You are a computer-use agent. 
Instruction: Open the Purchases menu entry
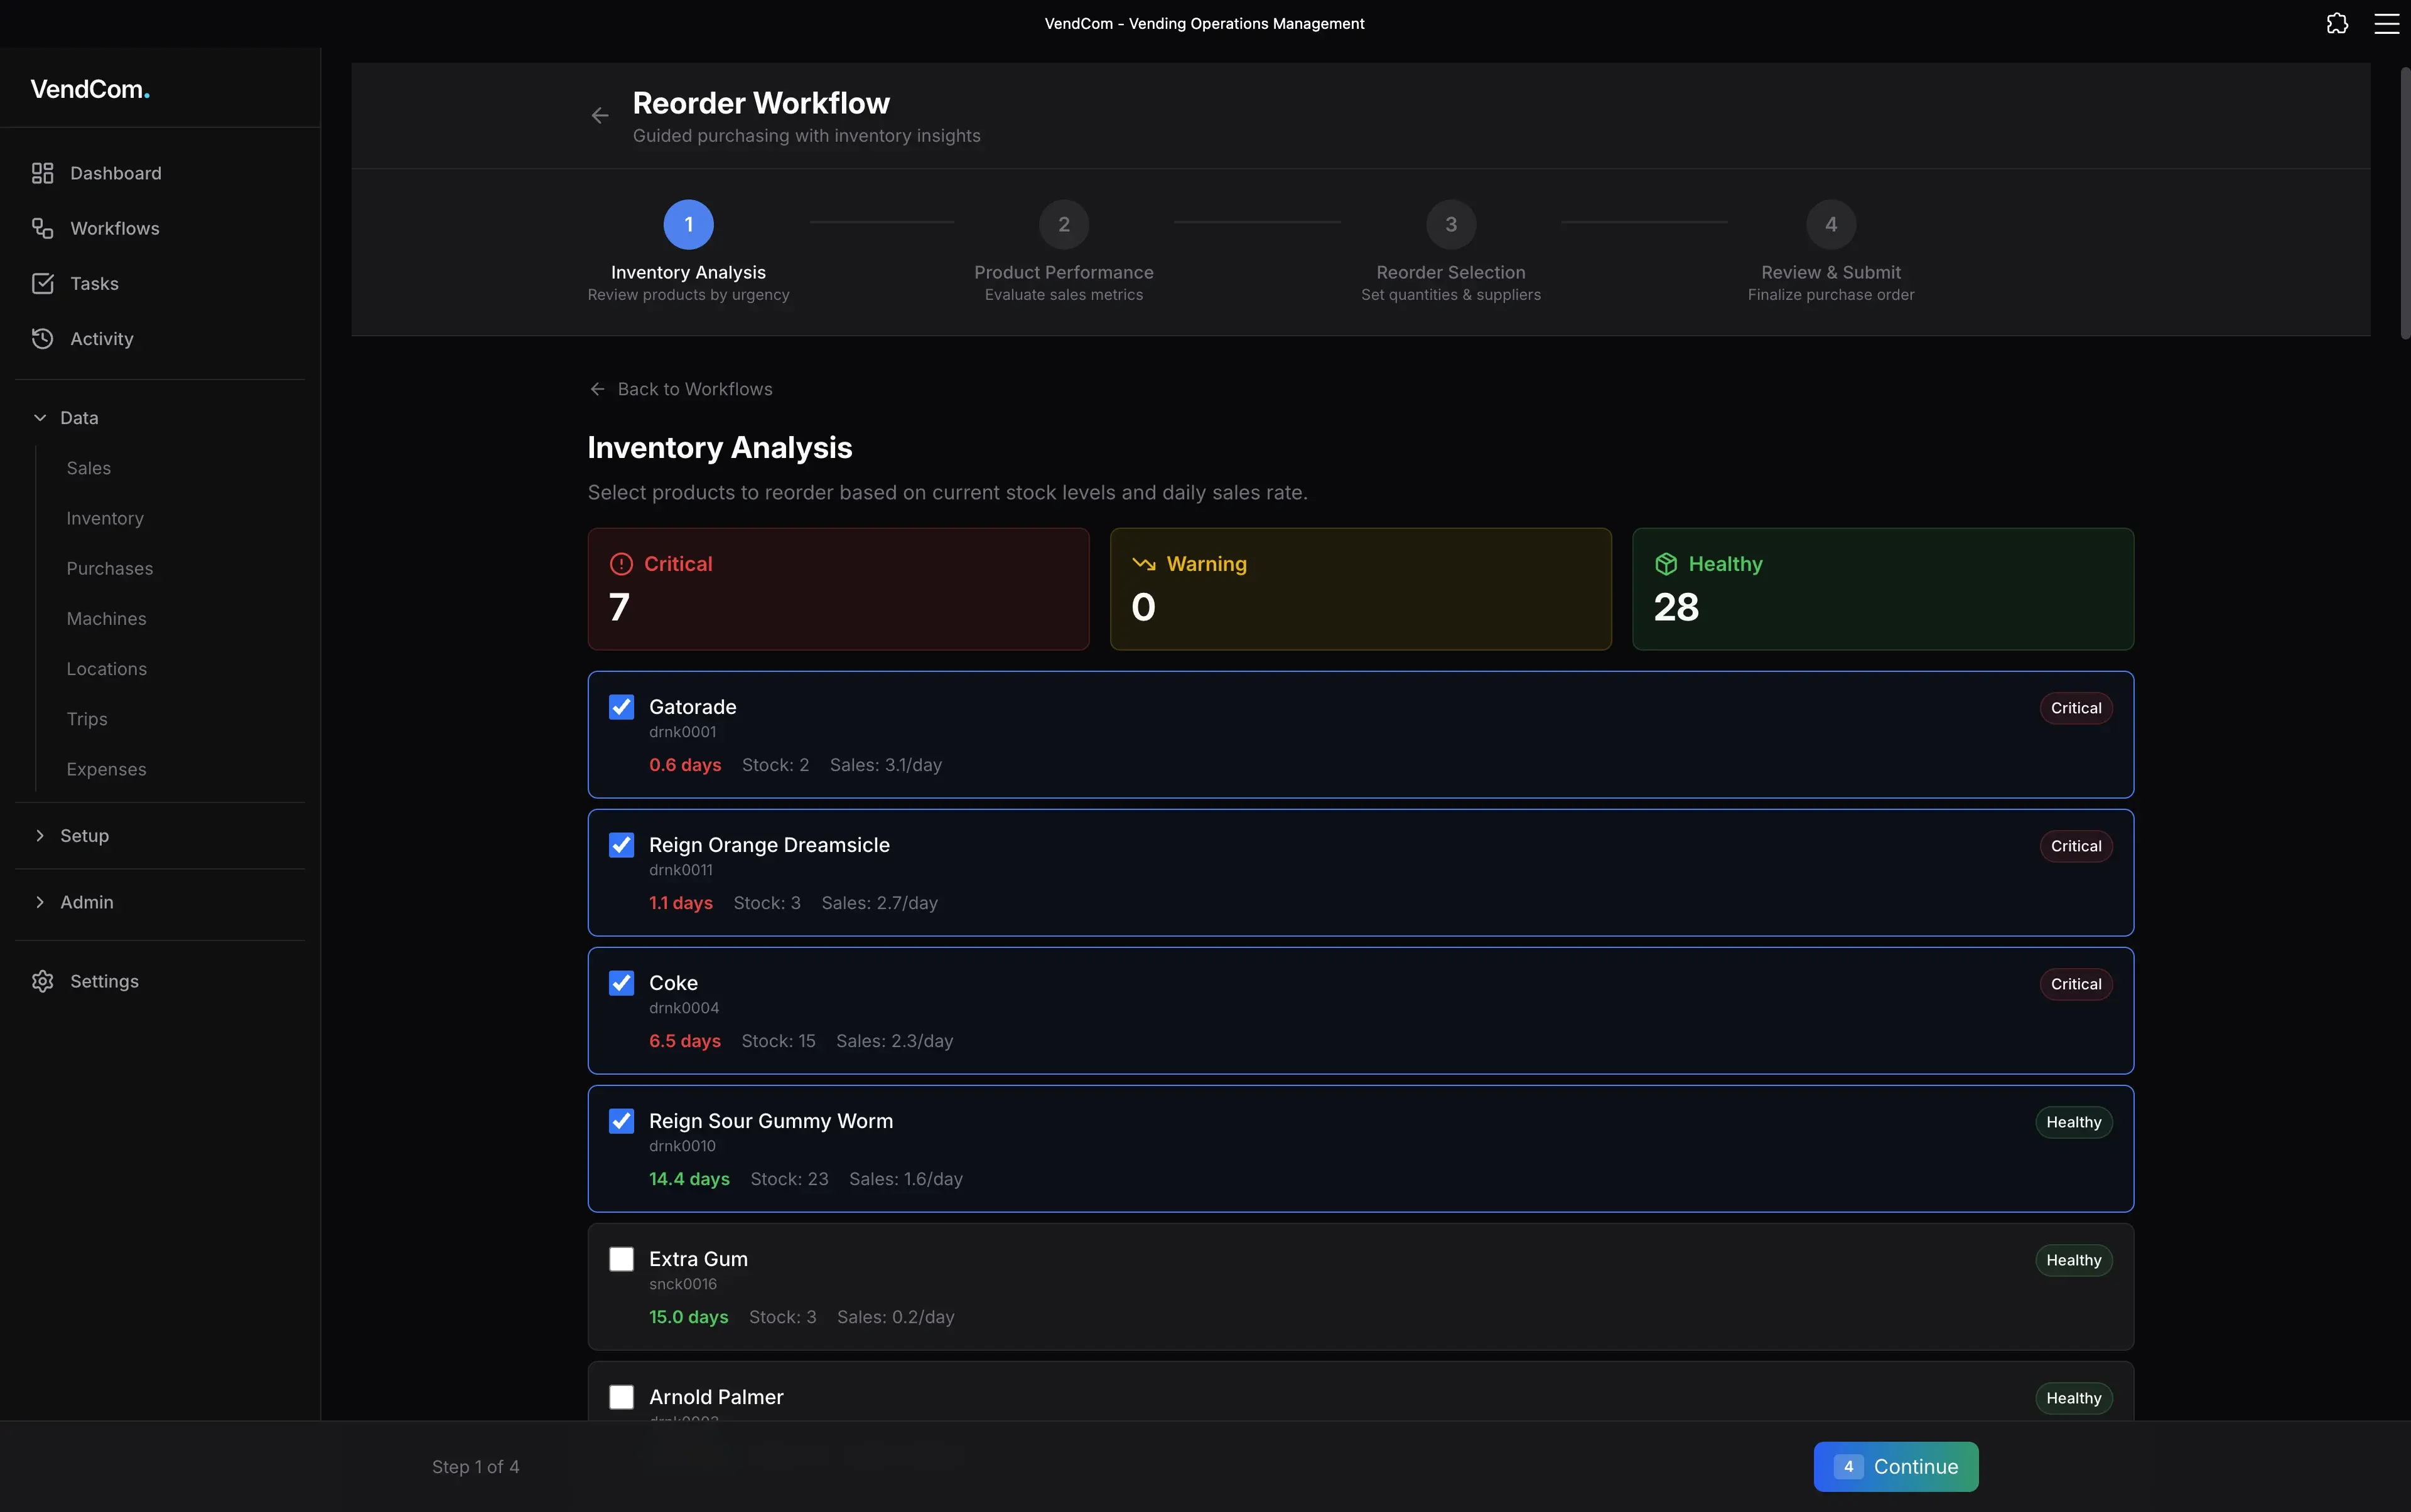point(109,568)
